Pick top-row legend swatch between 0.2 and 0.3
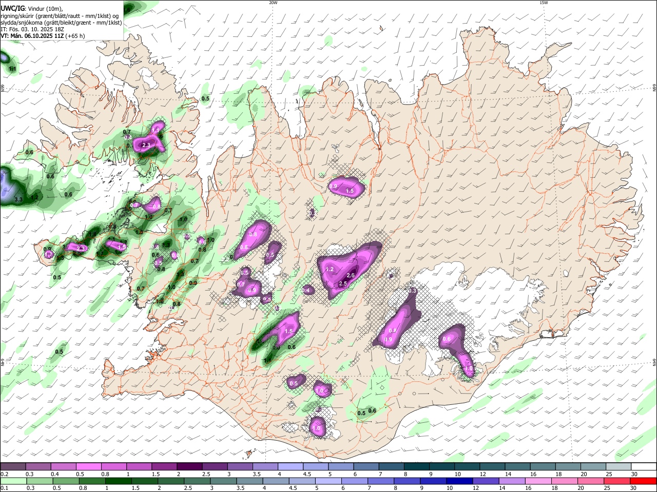Screen dimensions: 657x492 (x=13, y=467)
